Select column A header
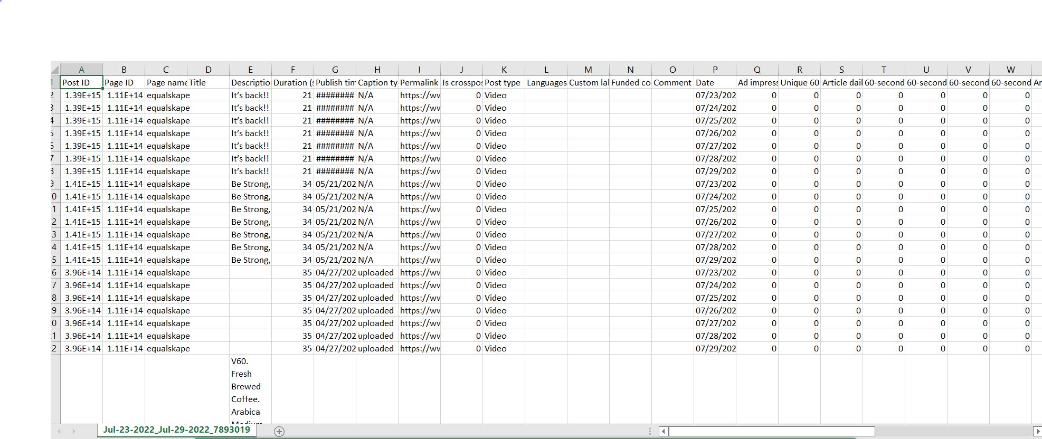The width and height of the screenshot is (1042, 439). tap(81, 70)
